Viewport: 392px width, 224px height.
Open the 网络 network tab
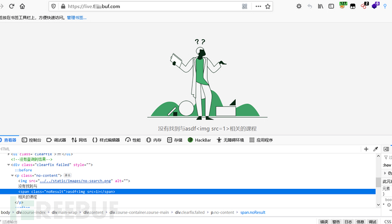coord(79,140)
